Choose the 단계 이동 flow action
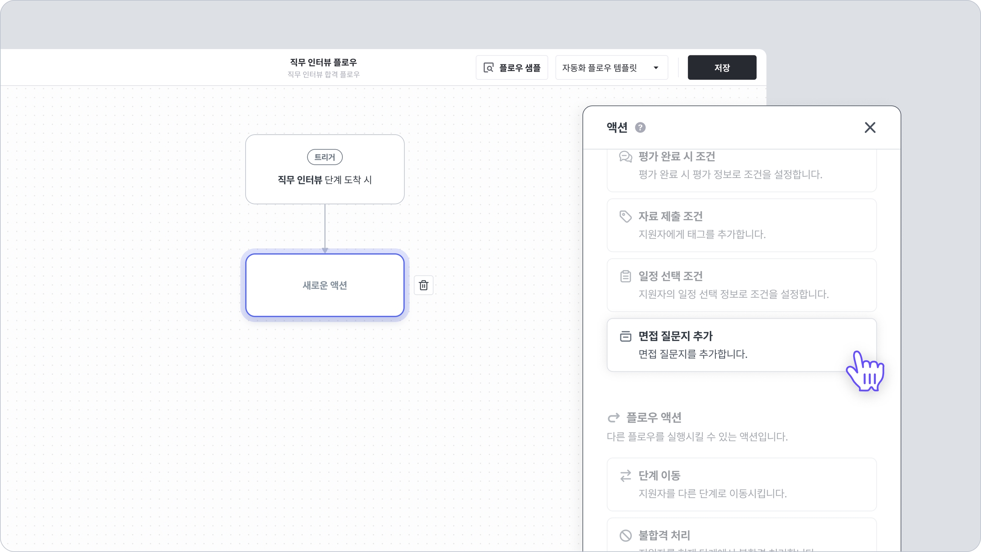Viewport: 981px width, 552px height. [x=741, y=484]
